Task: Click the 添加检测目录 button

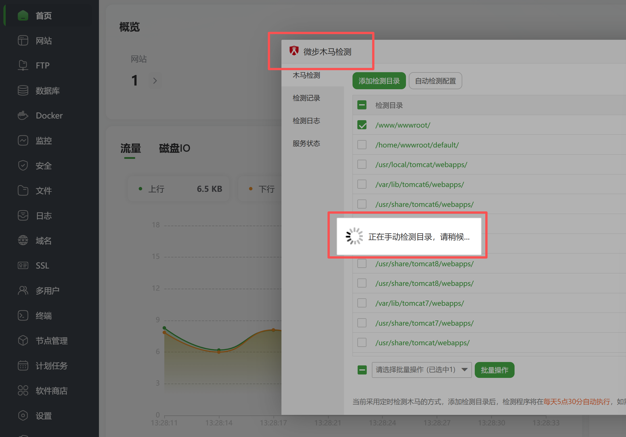Action: pos(379,81)
